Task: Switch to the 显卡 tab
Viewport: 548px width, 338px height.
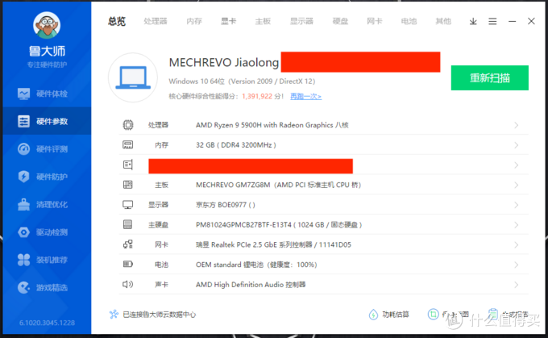Action: (229, 22)
